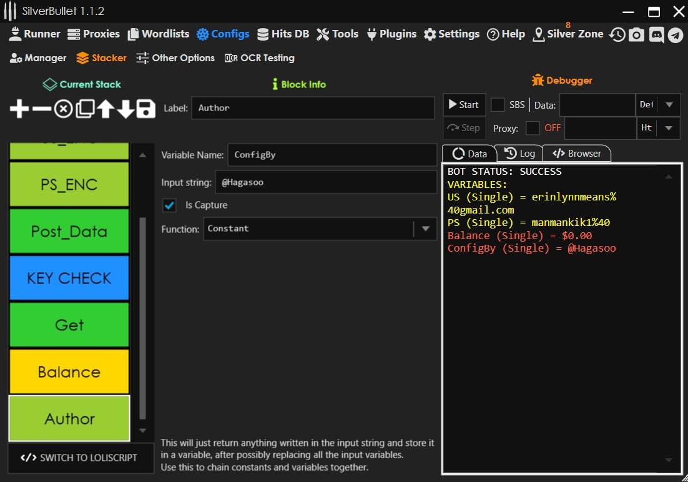The height and width of the screenshot is (482, 688).
Task: Switch to the Log tab
Action: click(x=519, y=154)
